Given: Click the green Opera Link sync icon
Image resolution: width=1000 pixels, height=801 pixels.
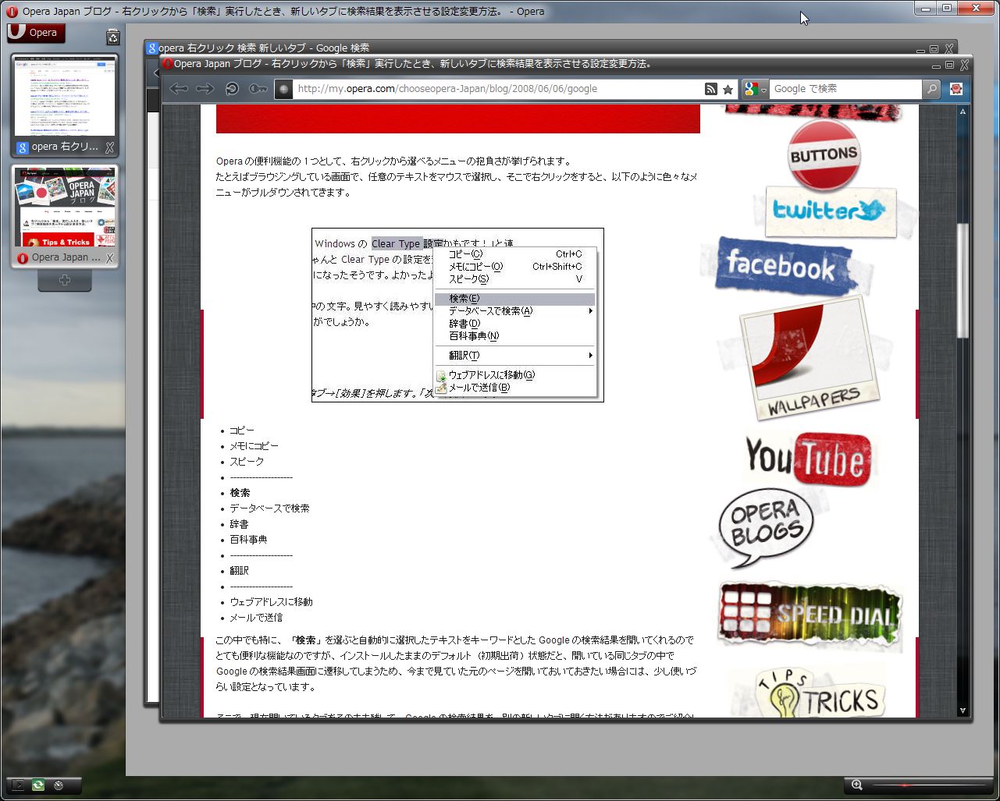Looking at the screenshot, I should click(x=37, y=785).
